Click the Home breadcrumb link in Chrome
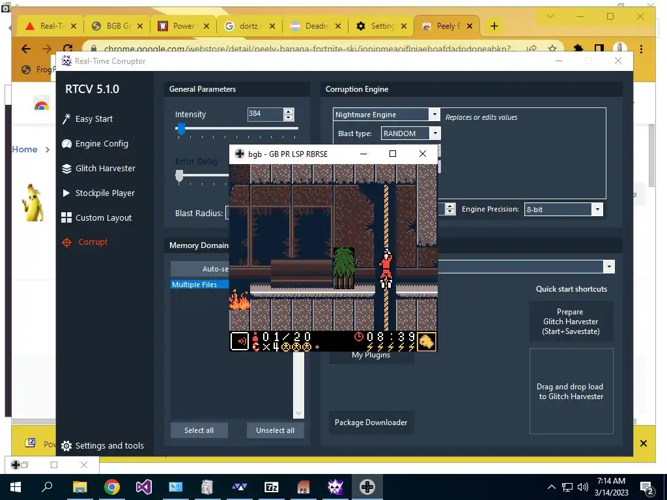 25,149
